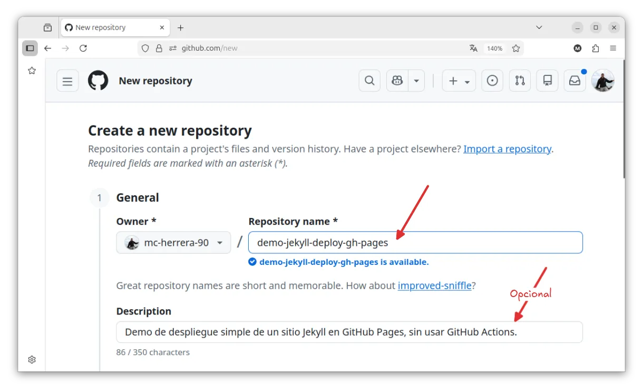Open the GitHub hamburger navigation menu
Image resolution: width=643 pixels, height=391 pixels.
67,81
